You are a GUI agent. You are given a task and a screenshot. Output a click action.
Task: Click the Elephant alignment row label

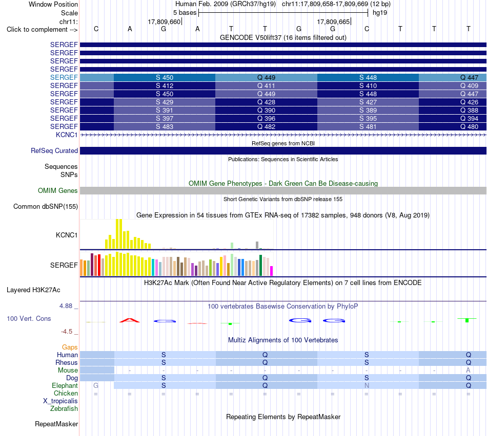pyautogui.click(x=65, y=385)
